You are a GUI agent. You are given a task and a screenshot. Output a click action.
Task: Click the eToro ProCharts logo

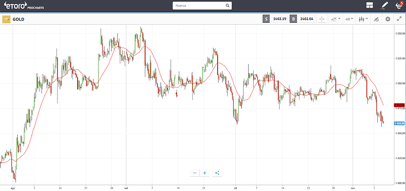(x=24, y=6)
